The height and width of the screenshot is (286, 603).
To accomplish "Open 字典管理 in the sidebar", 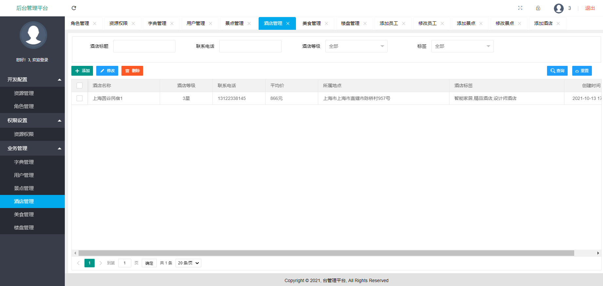I will tap(32, 162).
